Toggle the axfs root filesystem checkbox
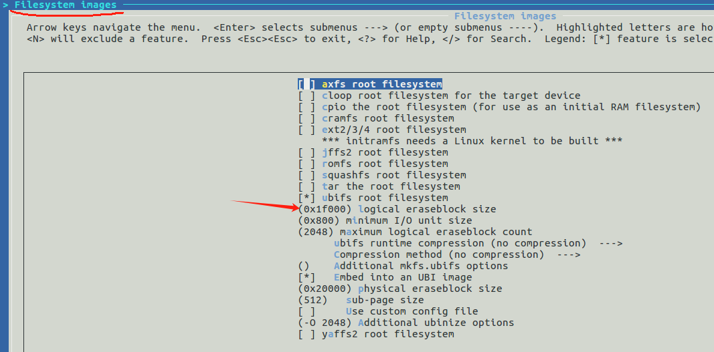Viewport: 714px width, 352px height. pyautogui.click(x=306, y=84)
